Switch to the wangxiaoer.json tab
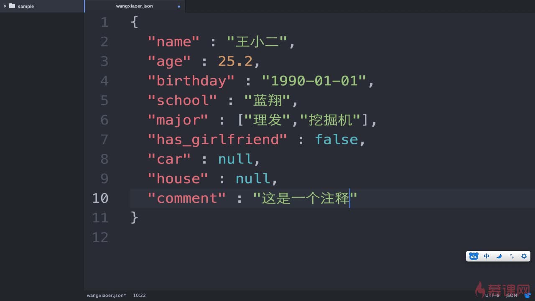The width and height of the screenshot is (535, 301). (135, 6)
